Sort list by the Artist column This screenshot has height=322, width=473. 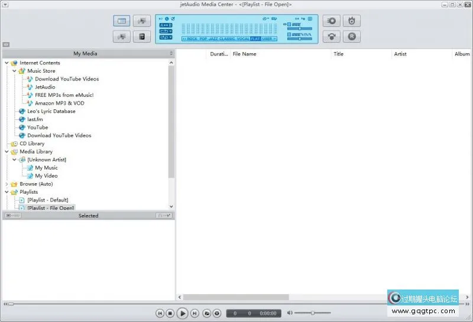point(400,54)
